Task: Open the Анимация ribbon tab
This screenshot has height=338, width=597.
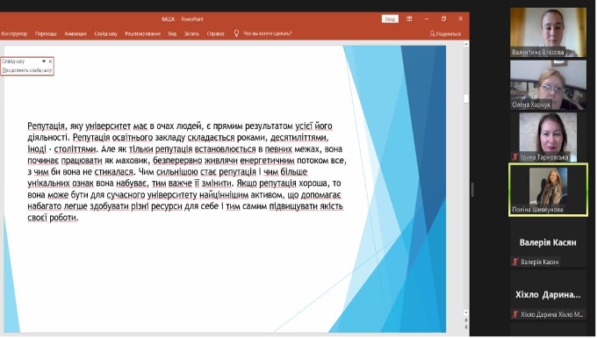Action: [x=76, y=34]
